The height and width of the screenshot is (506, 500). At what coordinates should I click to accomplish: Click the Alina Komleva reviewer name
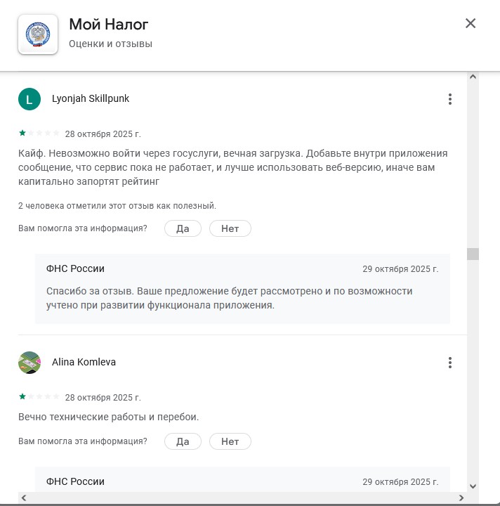(x=84, y=363)
